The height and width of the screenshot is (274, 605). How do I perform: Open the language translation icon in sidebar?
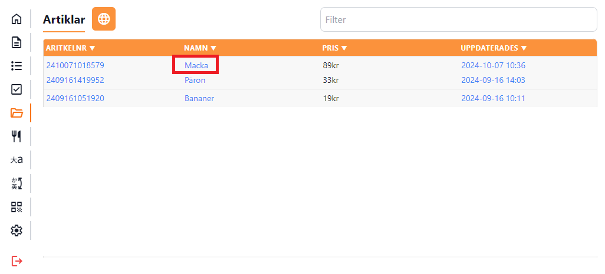coord(17,160)
